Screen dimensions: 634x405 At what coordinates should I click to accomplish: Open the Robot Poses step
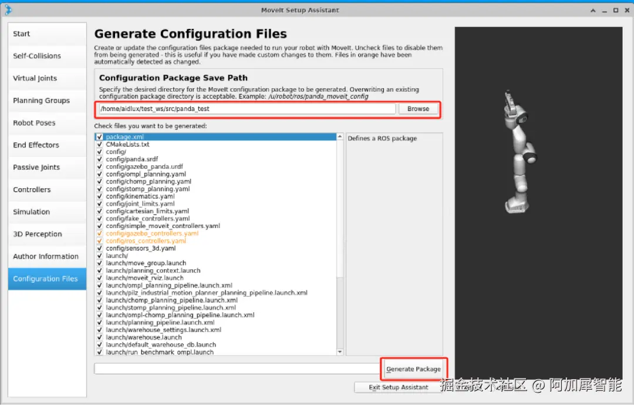48,123
